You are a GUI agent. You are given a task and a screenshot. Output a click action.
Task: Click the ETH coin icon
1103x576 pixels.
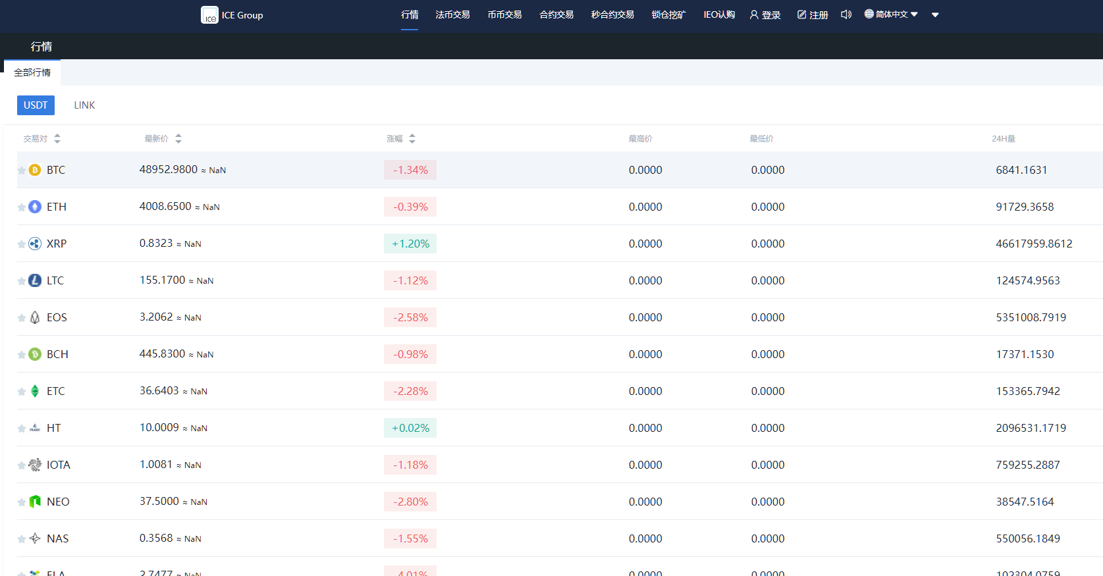[35, 207]
